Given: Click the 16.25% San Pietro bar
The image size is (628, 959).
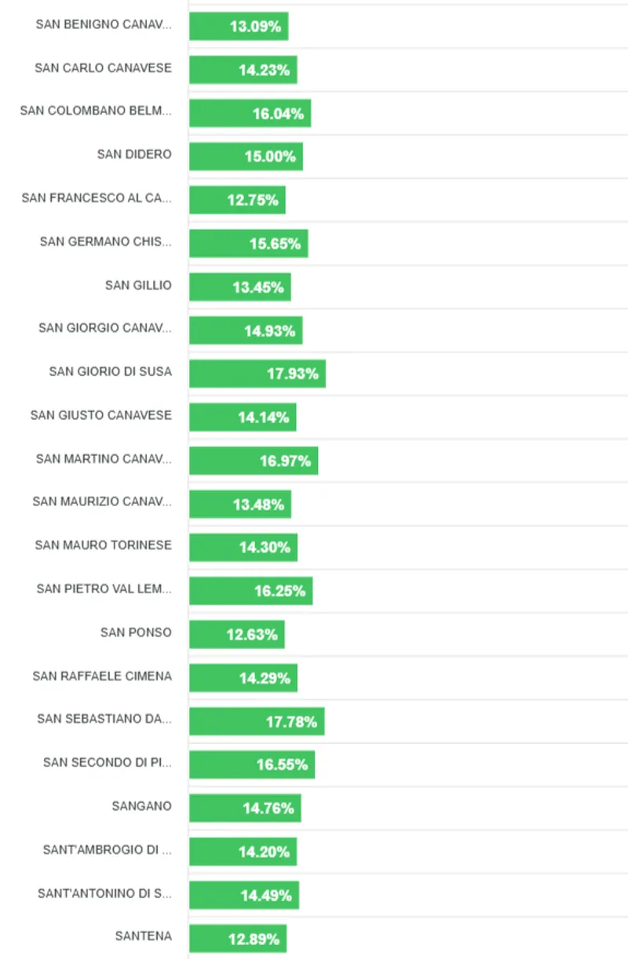Looking at the screenshot, I should click(250, 591).
